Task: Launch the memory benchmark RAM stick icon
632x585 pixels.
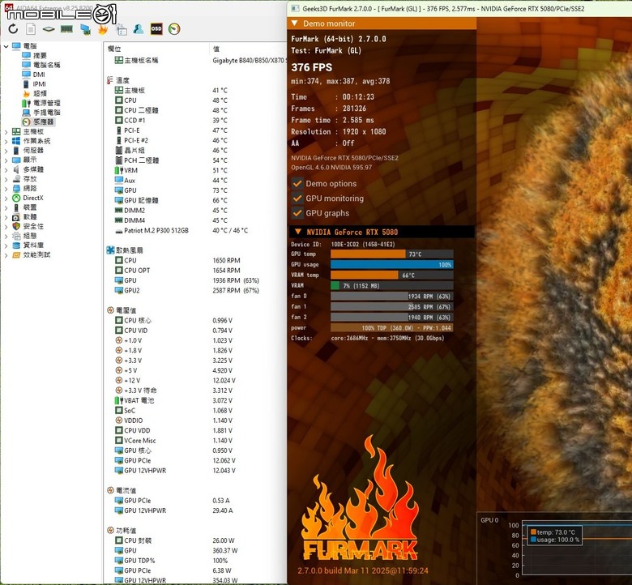Action: click(66, 29)
